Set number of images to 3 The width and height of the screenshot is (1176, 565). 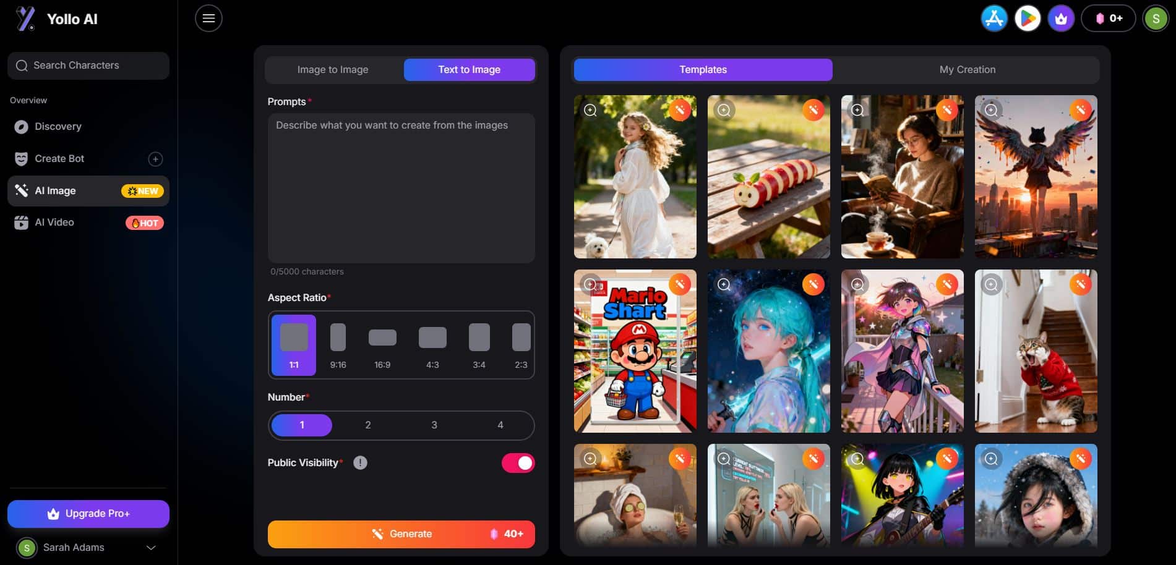coord(434,425)
